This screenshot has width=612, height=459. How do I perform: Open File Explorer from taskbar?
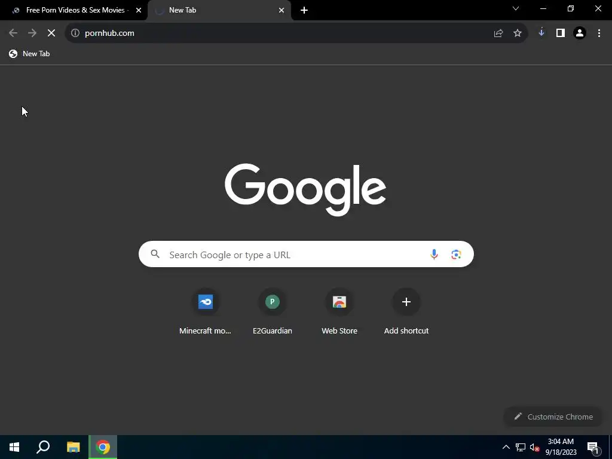click(74, 447)
